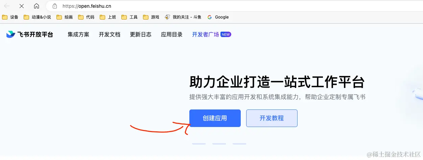
Task: Select the third carousel indicator
Action: [x=239, y=144]
